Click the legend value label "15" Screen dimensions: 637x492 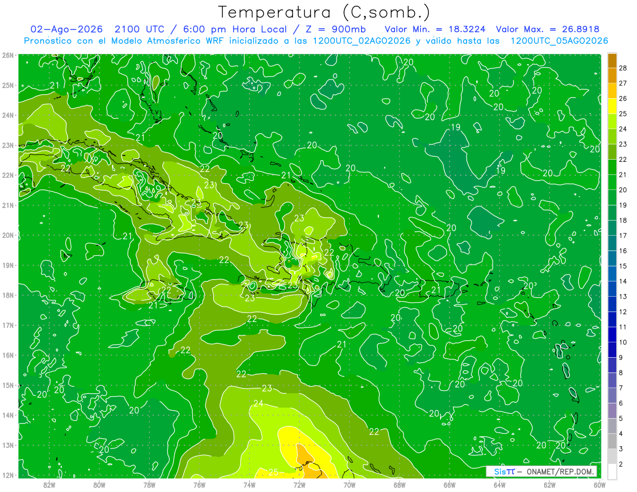point(623,266)
